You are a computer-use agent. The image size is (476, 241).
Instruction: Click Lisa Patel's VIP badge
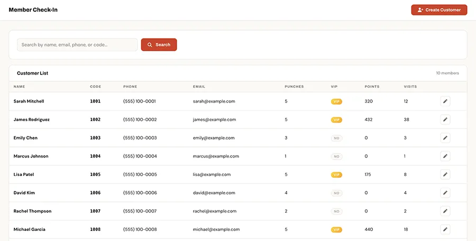coord(336,175)
